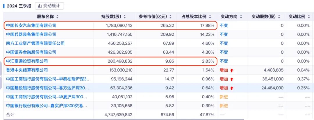This screenshot has height=120, width=314.
Task: Sort by 股东名称 column arrows
Action: pyautogui.click(x=58, y=17)
